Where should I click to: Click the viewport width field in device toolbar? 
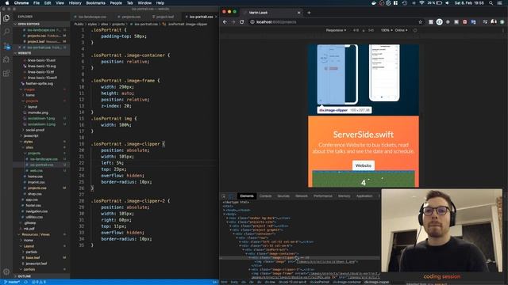coord(356,30)
